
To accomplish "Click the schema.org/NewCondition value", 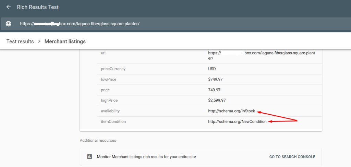I will pyautogui.click(x=237, y=121).
